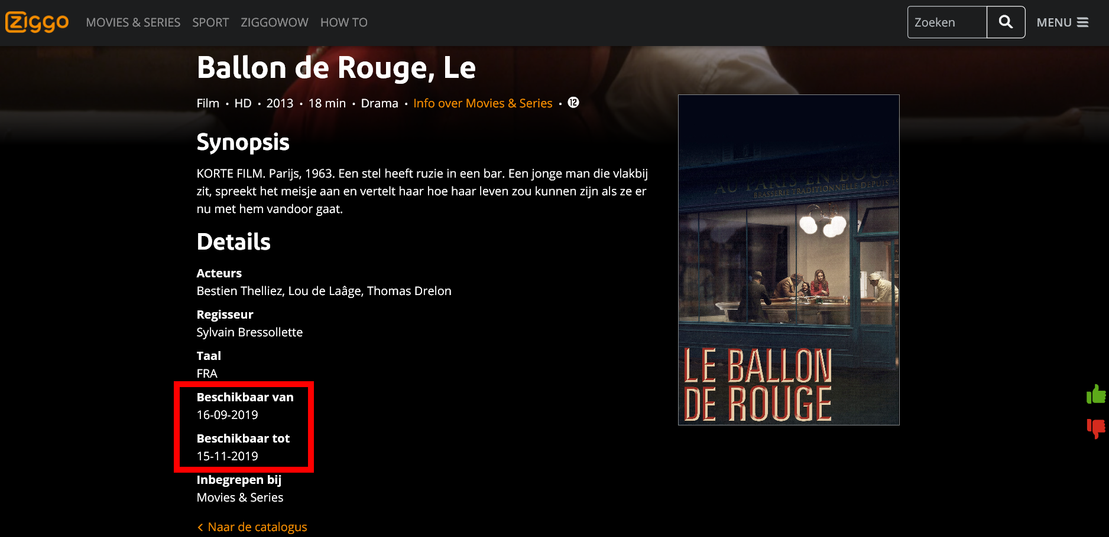
Task: Click the Beschikbaar van date 16-09-2019
Action: coord(228,415)
